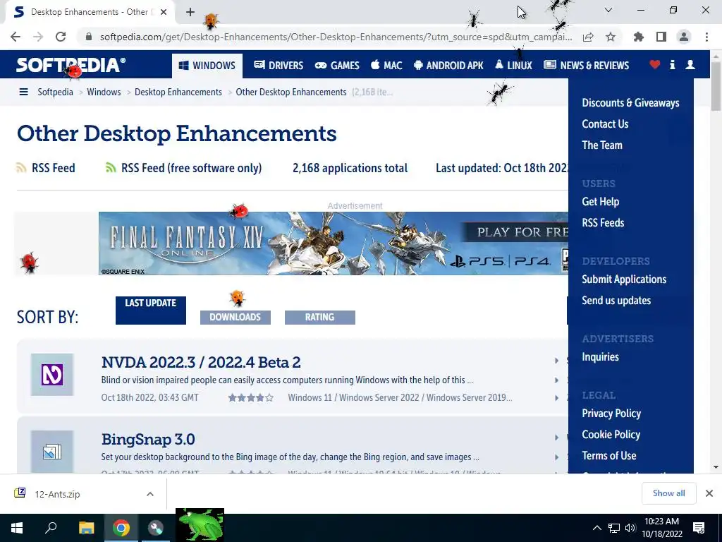Open the hamburger menu in breadcrumb bar

click(x=23, y=92)
